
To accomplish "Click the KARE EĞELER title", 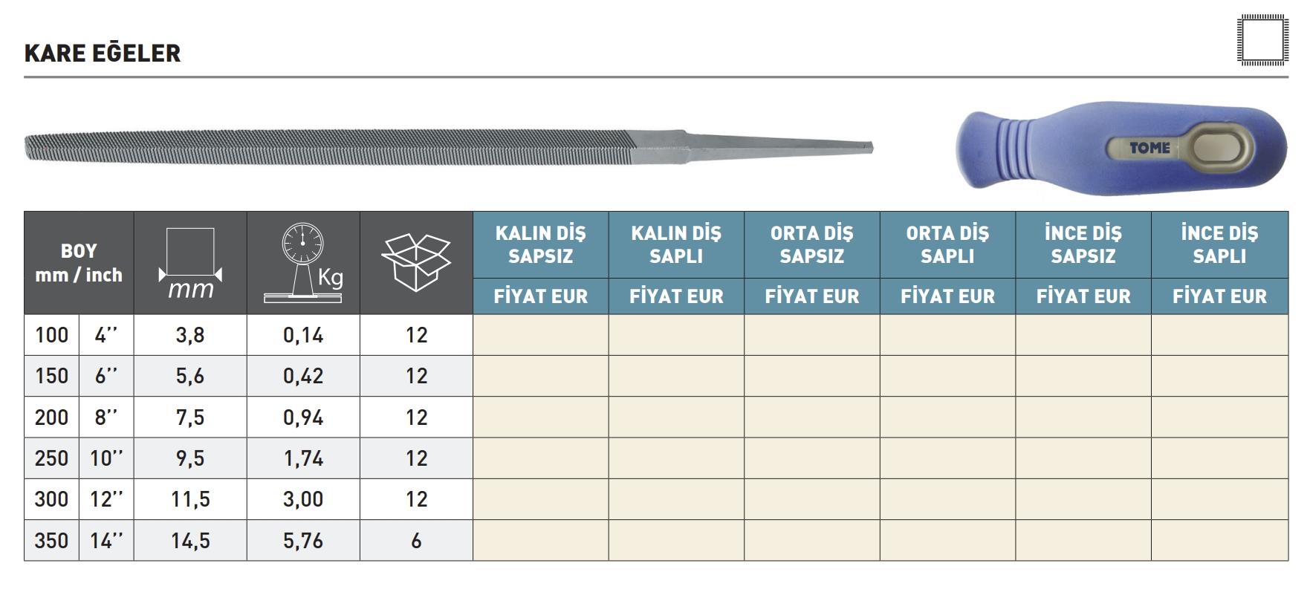I will pos(103,53).
